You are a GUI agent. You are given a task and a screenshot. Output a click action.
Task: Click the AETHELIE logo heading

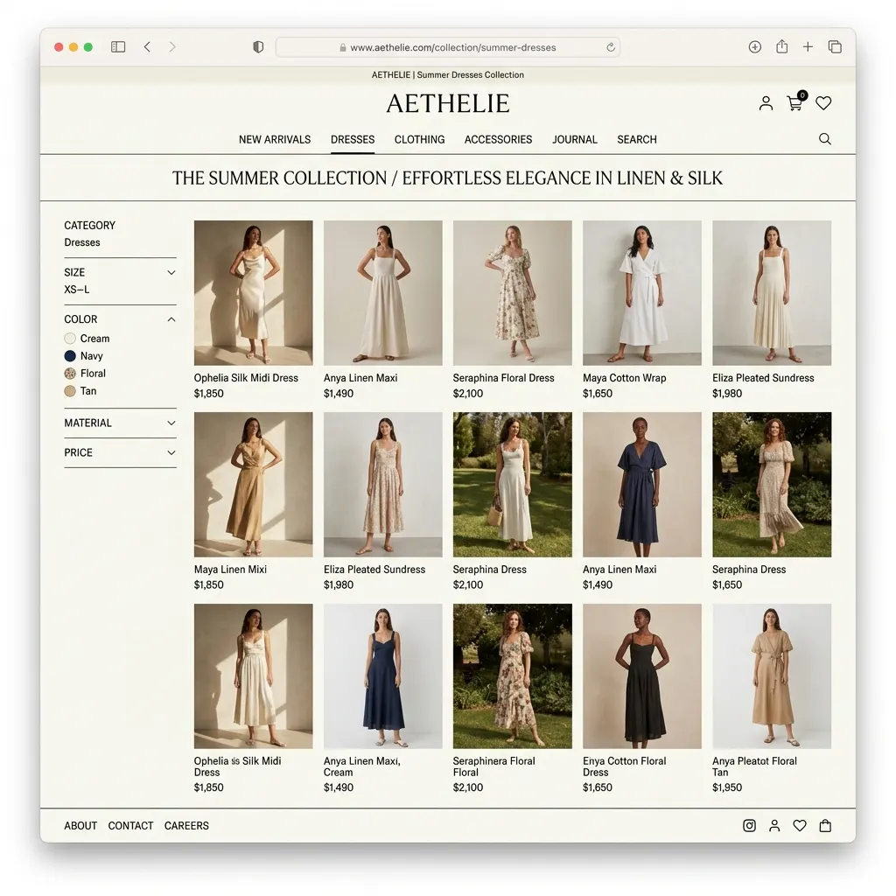click(448, 103)
